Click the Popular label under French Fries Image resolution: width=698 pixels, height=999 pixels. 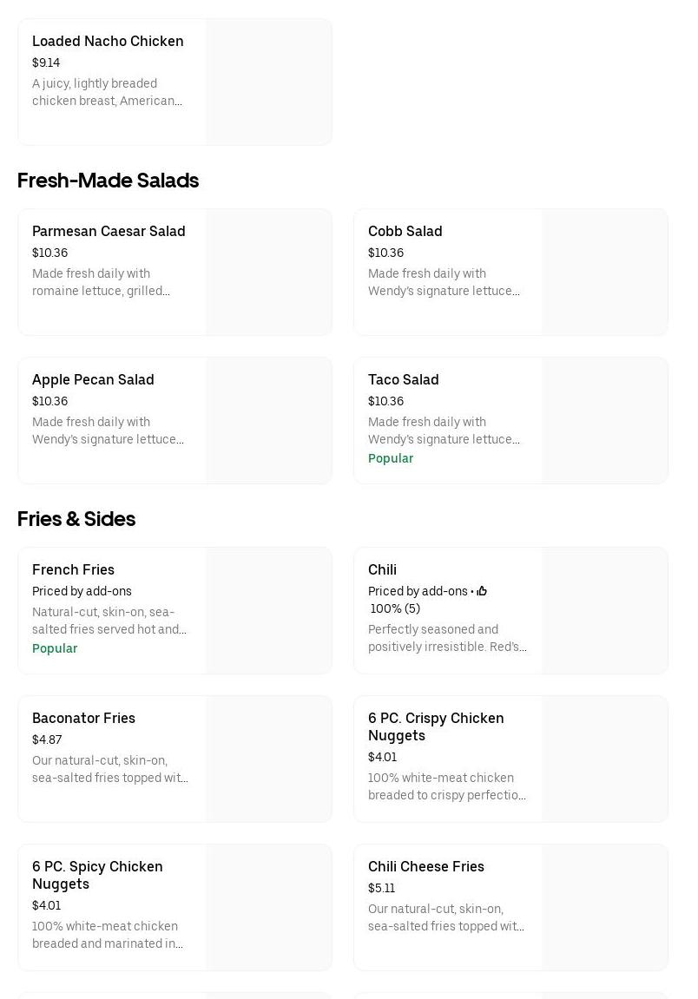point(55,648)
